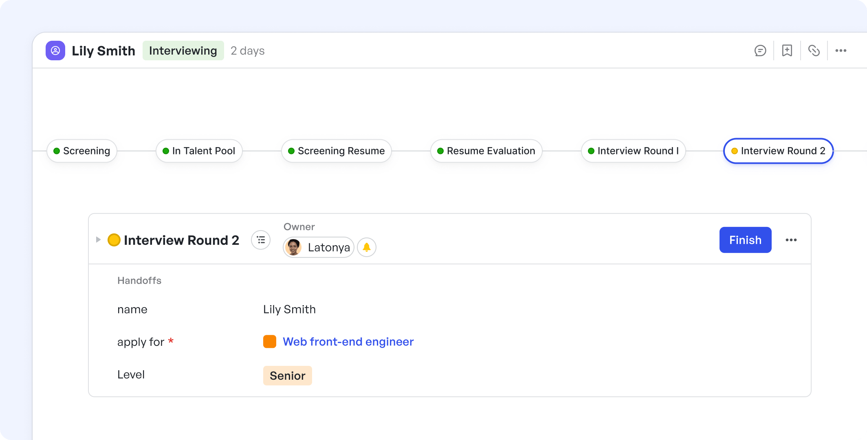
Task: Click the bell notification icon next to Latonya
Action: [x=367, y=247]
